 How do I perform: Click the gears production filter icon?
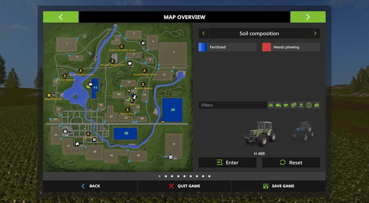point(293,105)
